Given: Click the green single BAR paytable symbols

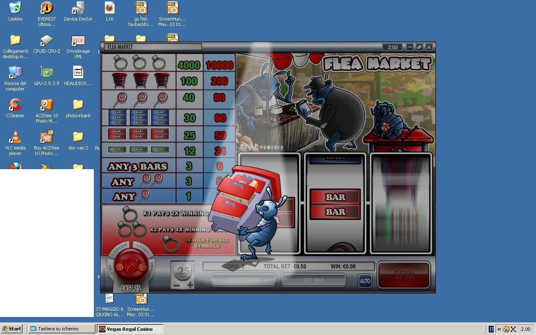Looking at the screenshot, I should (x=139, y=149).
